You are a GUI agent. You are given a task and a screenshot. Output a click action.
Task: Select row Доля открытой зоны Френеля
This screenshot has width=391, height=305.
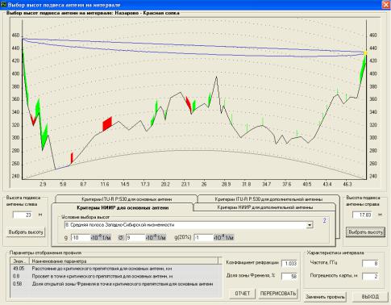click(x=116, y=284)
